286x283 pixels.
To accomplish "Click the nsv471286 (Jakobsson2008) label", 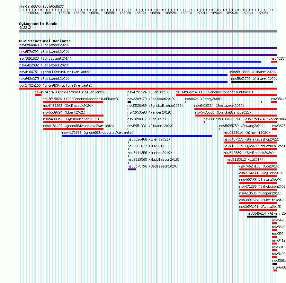I will 262,186.
